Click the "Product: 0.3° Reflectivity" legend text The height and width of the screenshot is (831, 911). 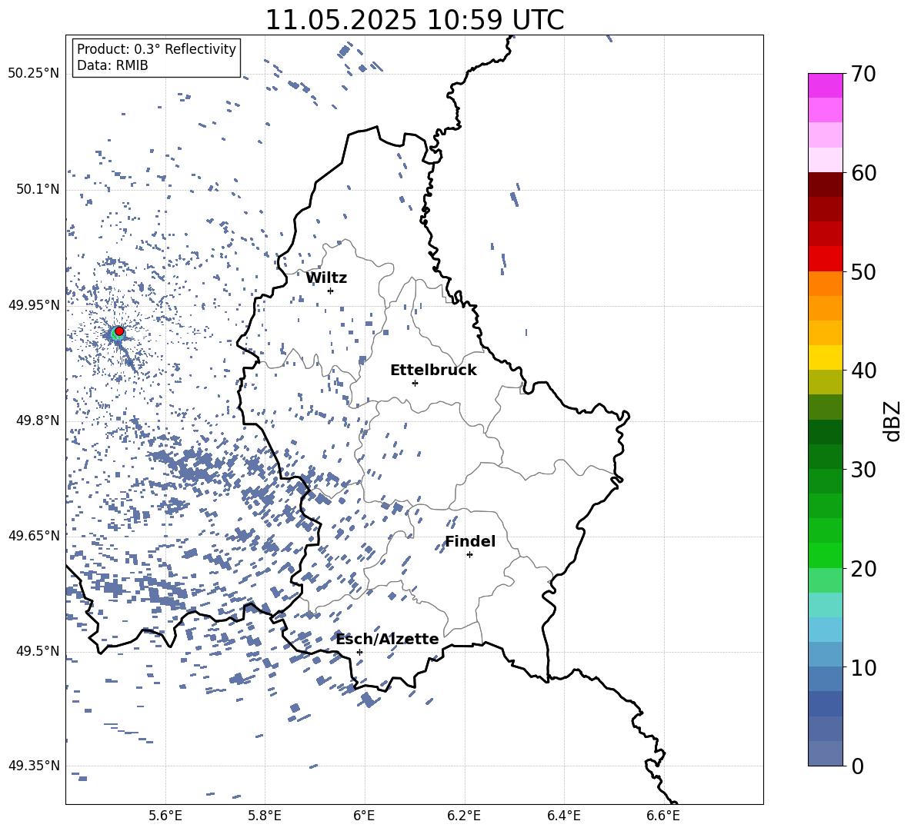click(156, 49)
